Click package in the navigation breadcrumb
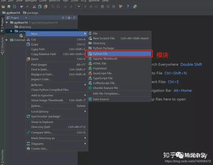 pyautogui.click(x=31, y=13)
